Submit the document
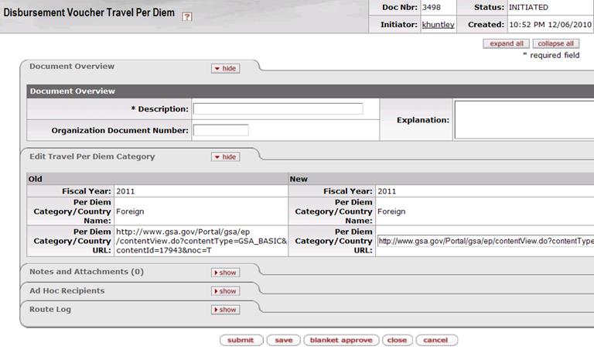The image size is (594, 350). pyautogui.click(x=241, y=340)
